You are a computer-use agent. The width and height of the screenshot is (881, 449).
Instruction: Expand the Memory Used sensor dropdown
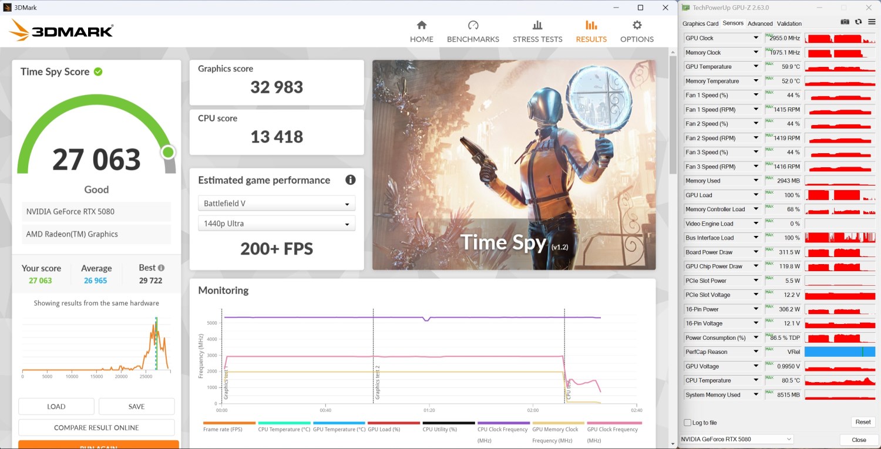coord(756,181)
